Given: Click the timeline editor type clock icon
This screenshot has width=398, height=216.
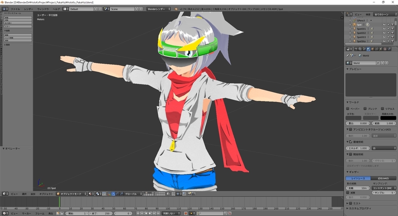Looking at the screenshot, I should point(4,213).
